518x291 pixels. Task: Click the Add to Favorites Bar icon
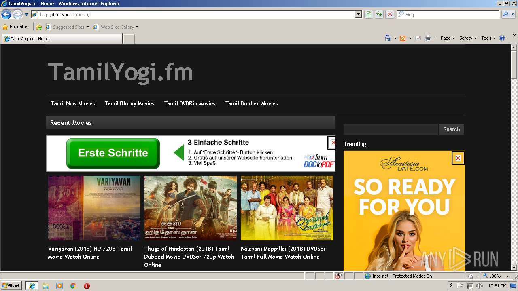click(x=38, y=27)
